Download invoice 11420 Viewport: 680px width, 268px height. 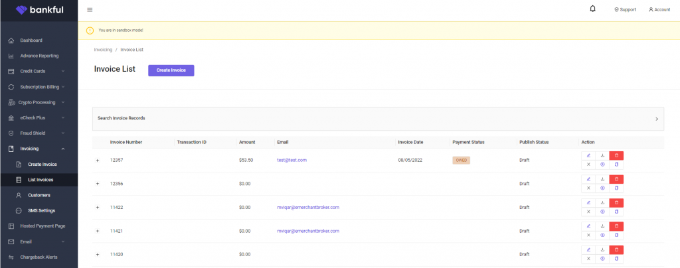pos(602,250)
